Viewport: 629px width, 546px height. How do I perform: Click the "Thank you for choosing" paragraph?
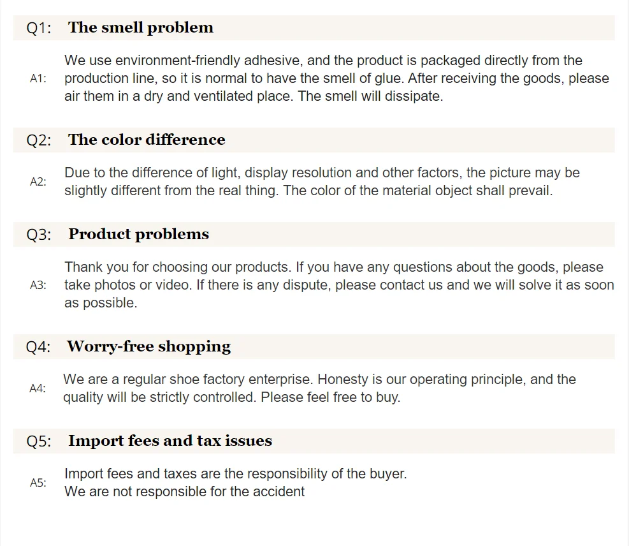point(339,285)
